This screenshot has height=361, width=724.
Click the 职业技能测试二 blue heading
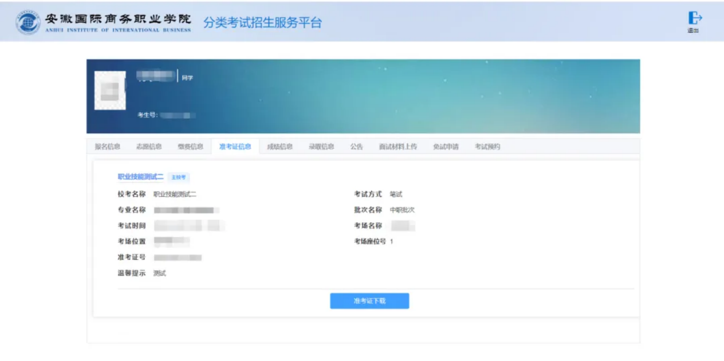tap(140, 177)
